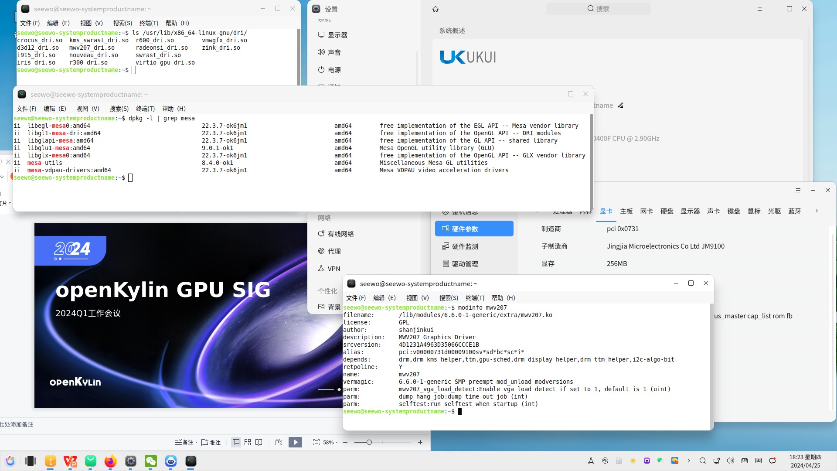Open Firefox from the taskbar

111,461
